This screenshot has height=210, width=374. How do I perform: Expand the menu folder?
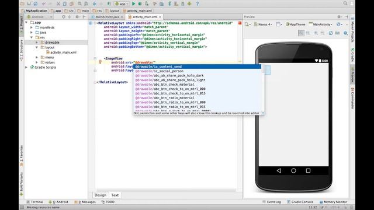pyautogui.click(x=37, y=57)
